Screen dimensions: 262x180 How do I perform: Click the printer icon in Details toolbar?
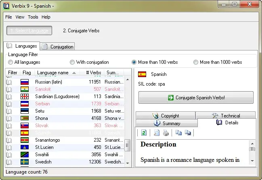[166, 133]
